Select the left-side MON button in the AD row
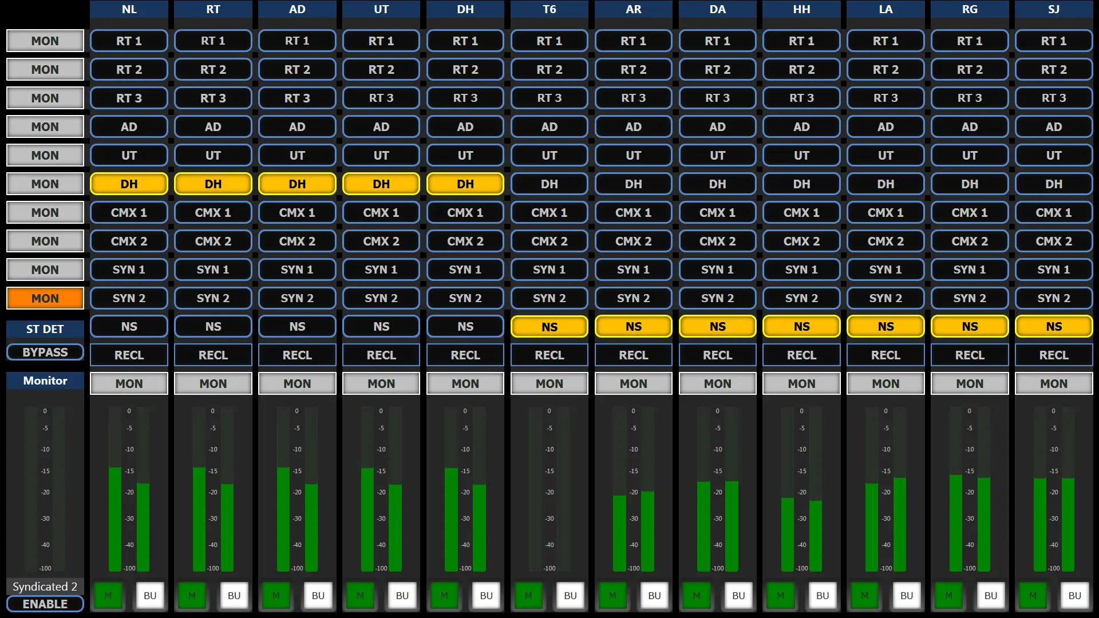Viewport: 1099px width, 618px height. tap(45, 126)
